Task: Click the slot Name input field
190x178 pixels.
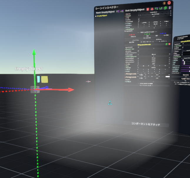Action: 154,12
